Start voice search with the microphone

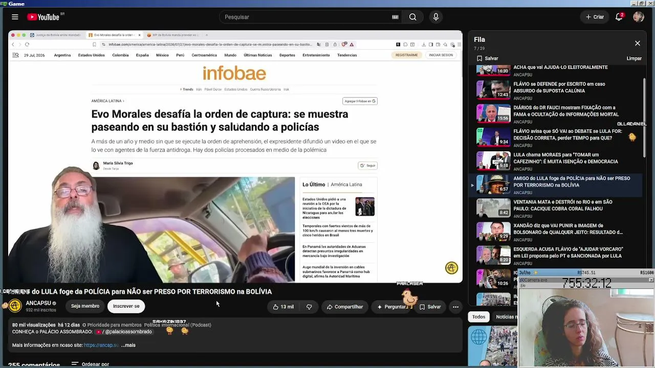coord(436,17)
